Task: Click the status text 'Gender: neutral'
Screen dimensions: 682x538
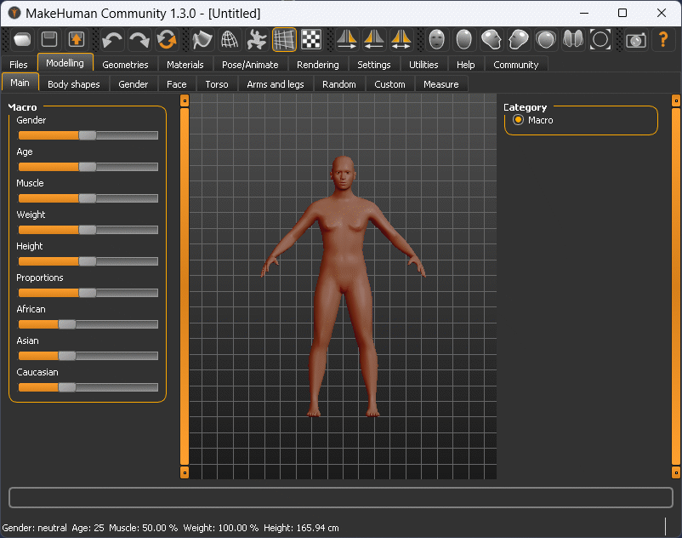Action: 34,528
